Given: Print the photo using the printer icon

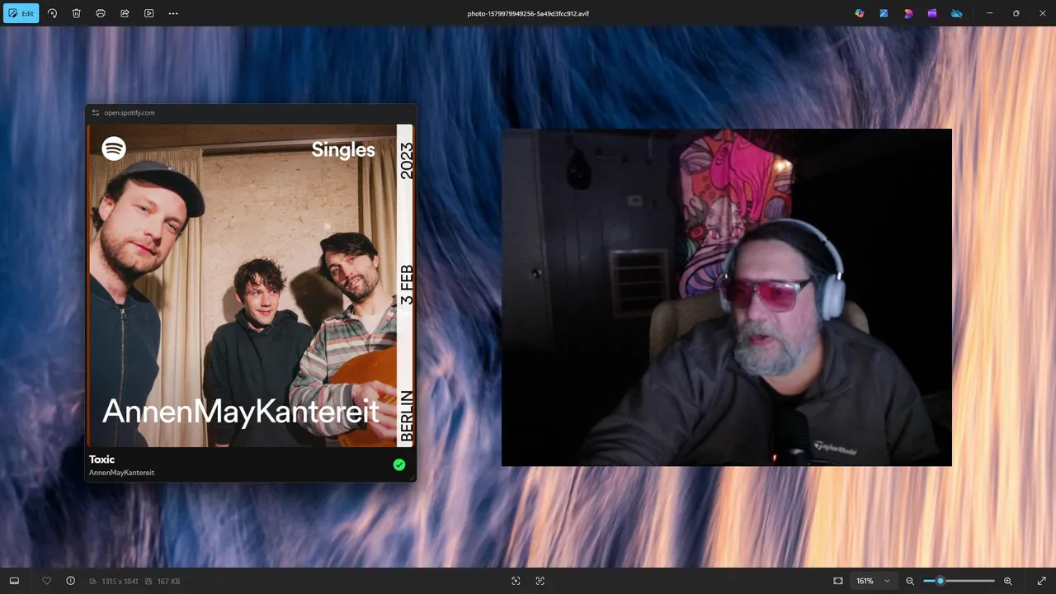Looking at the screenshot, I should (x=101, y=13).
